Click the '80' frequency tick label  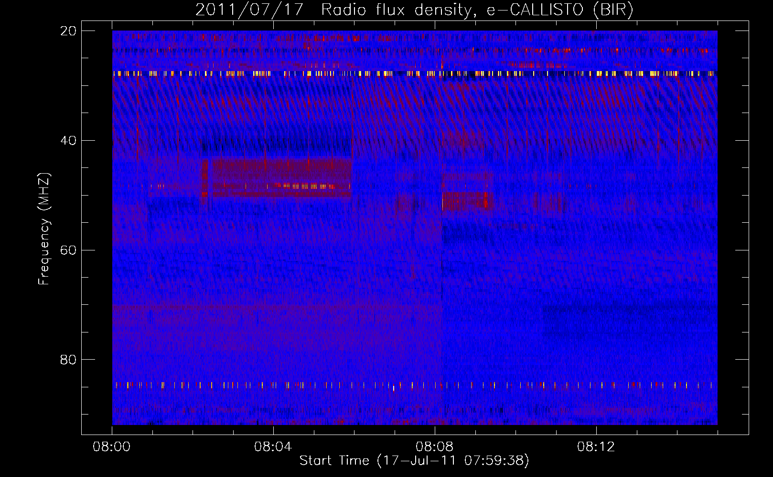tap(69, 360)
